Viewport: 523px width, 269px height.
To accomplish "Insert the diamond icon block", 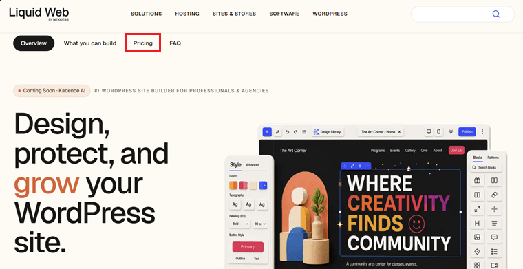I will (x=478, y=251).
